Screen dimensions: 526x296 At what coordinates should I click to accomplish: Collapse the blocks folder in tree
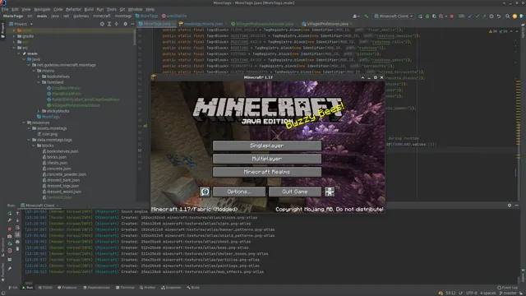click(34, 146)
